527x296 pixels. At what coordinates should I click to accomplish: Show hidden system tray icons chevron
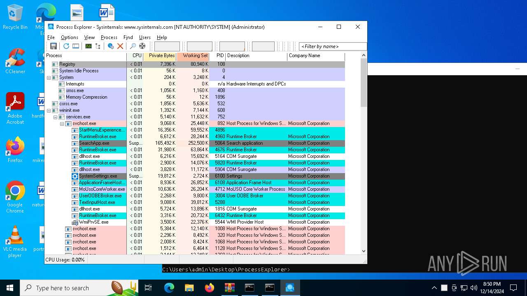point(434,288)
